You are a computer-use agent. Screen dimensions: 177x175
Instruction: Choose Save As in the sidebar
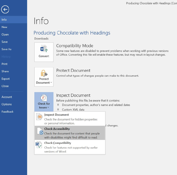click(x=14, y=49)
